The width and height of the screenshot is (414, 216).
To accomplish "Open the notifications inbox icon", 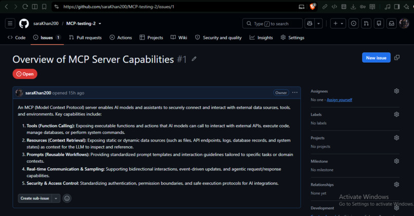I will pyautogui.click(x=391, y=24).
